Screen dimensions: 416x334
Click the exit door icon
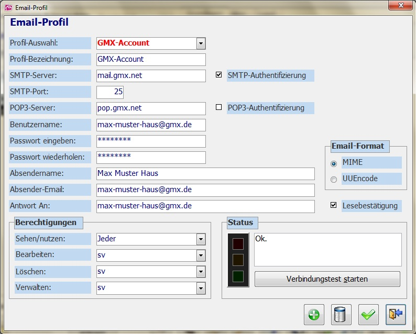click(396, 314)
